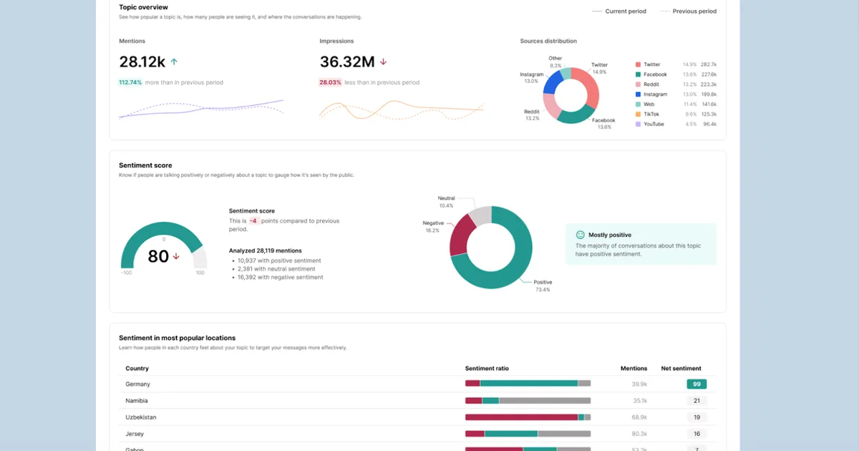Click the 16 net sentiment badge
The height and width of the screenshot is (451, 859).
click(697, 434)
